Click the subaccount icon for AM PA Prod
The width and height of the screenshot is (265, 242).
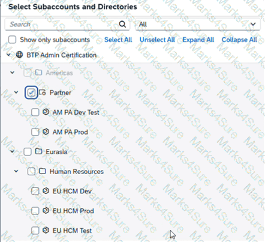tap(46, 132)
